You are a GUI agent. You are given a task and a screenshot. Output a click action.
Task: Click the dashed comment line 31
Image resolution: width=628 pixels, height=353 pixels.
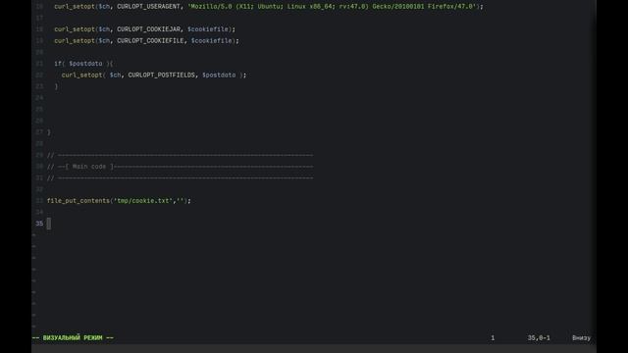(181, 178)
